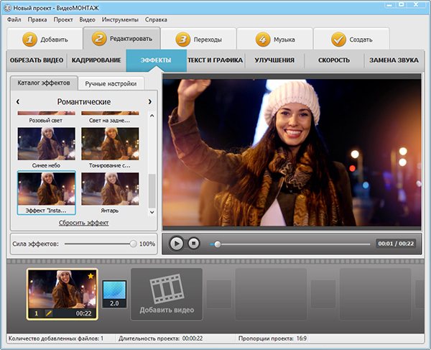431x350 pixels.
Task: Switch to КАДРИРОВАНИЕ section
Action: click(x=96, y=60)
